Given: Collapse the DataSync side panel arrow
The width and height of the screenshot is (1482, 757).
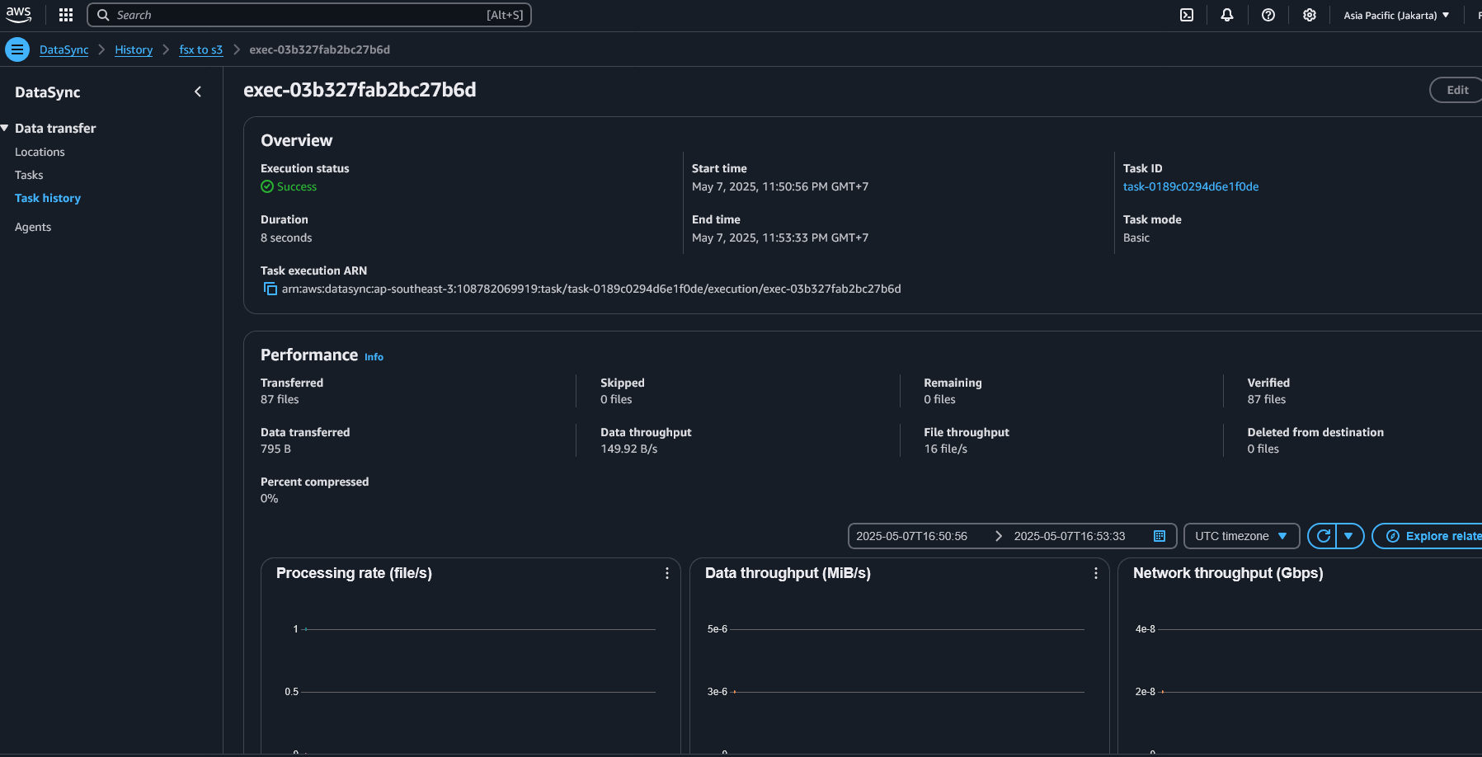Looking at the screenshot, I should click(x=198, y=92).
